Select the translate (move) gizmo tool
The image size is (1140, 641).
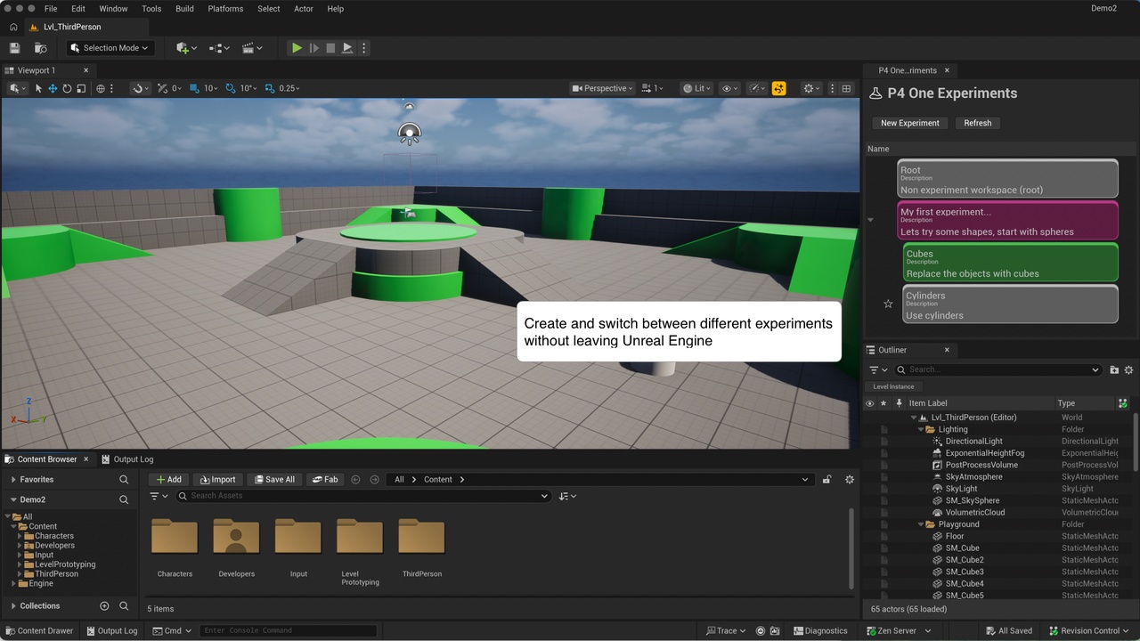pyautogui.click(x=53, y=88)
